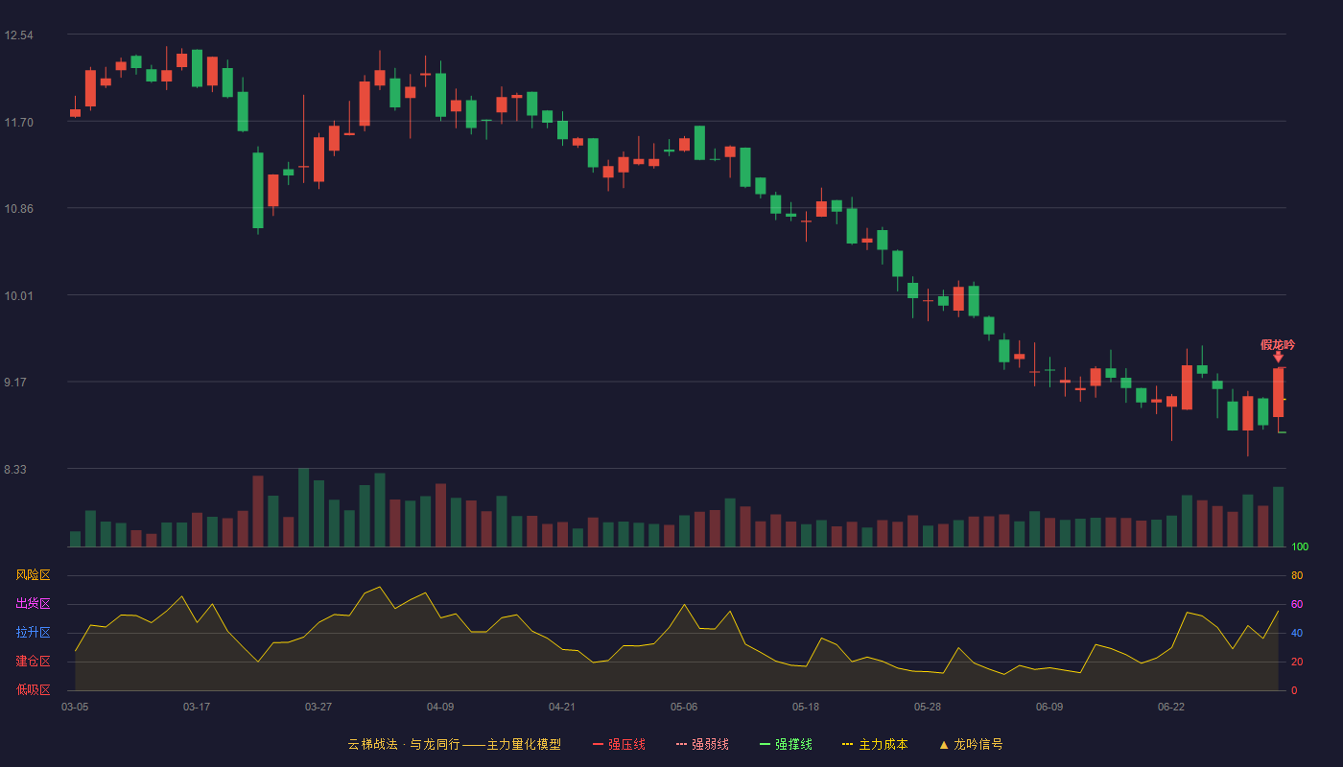Click the blue 40 indicator scale value
1343x767 pixels.
[x=1297, y=634]
